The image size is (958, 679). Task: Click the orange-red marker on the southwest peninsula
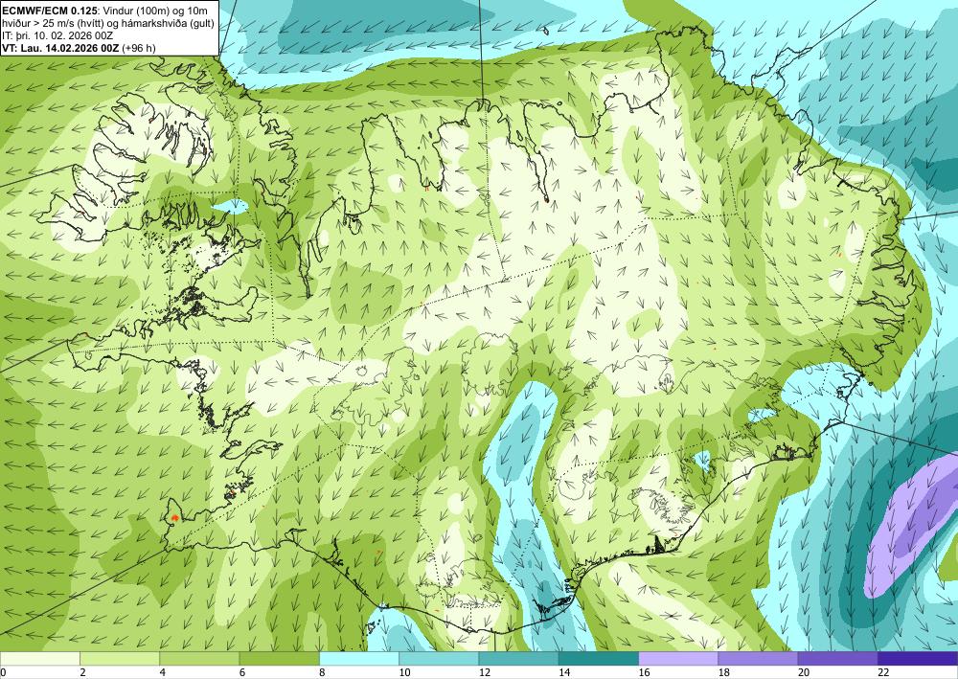[x=174, y=517]
